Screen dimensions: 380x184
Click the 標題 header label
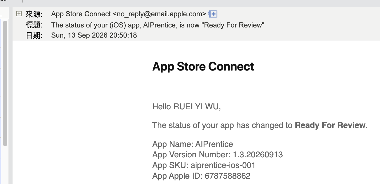pyautogui.click(x=34, y=25)
